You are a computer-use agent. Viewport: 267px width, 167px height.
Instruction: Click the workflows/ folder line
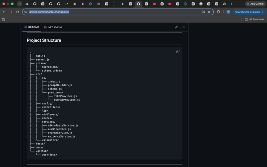coord(49,155)
